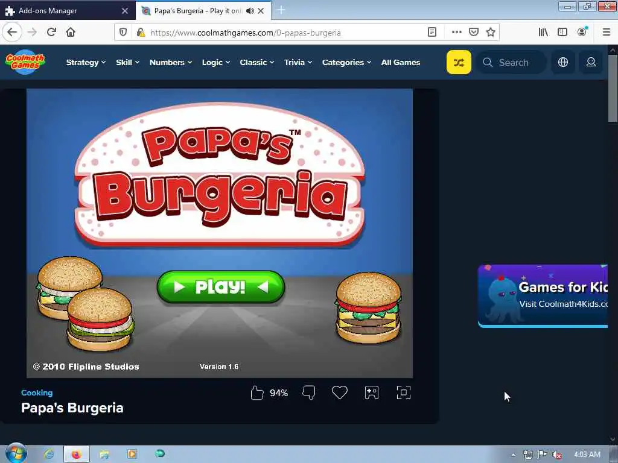Screen dimensions: 618x463
Task: Open Windows Explorer from taskbar
Action: click(104, 455)
